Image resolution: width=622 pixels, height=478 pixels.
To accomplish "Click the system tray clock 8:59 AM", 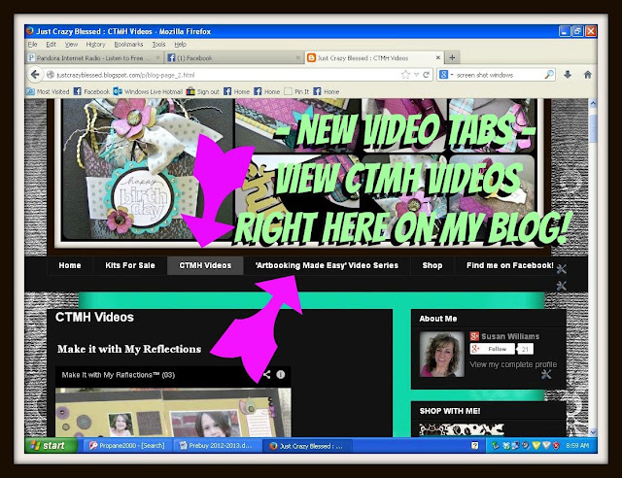I will click(577, 446).
